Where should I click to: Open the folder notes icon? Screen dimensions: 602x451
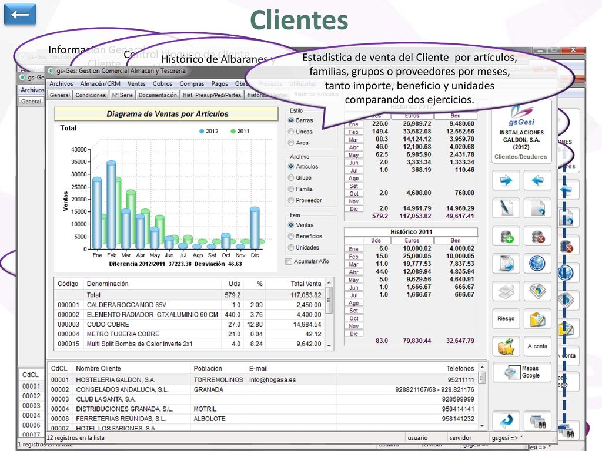537,319
